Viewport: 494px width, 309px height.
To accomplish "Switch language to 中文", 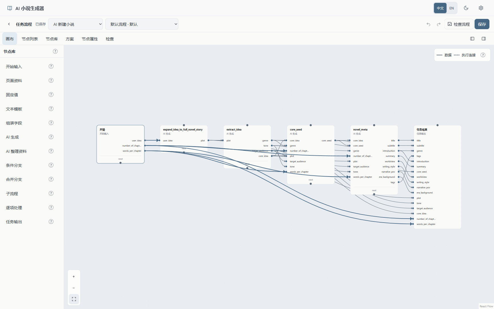I will pos(440,8).
